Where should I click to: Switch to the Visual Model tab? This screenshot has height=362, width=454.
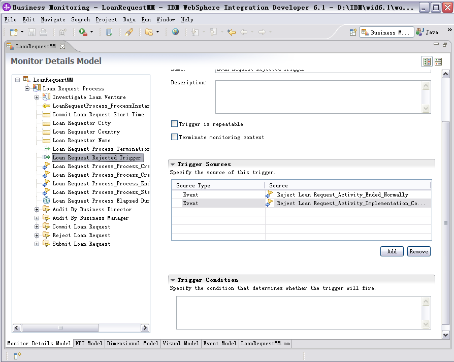(181, 344)
